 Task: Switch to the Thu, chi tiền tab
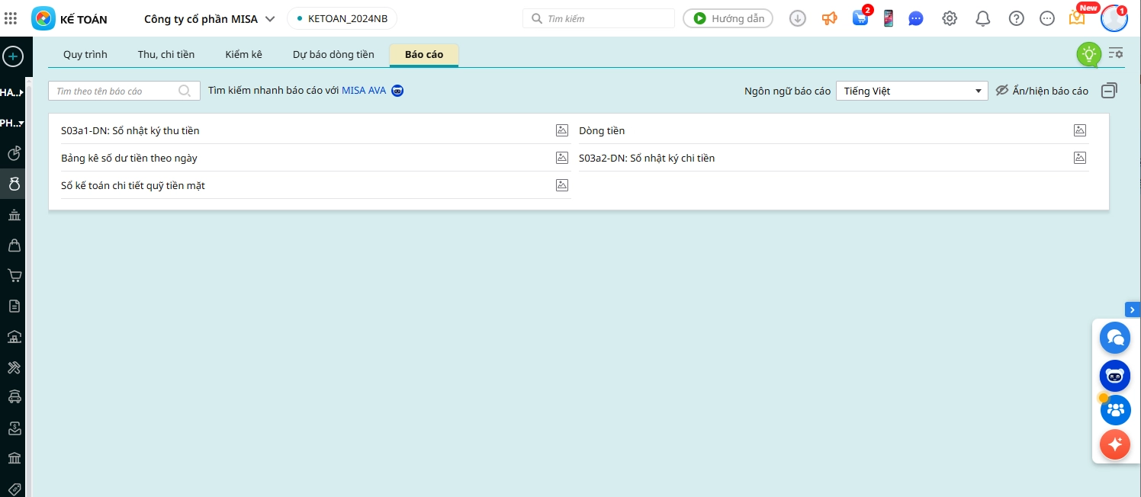166,55
